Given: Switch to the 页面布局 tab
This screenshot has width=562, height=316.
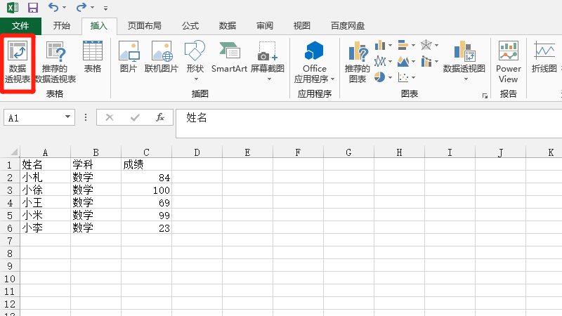Looking at the screenshot, I should [x=144, y=26].
